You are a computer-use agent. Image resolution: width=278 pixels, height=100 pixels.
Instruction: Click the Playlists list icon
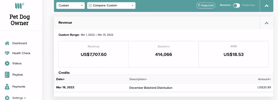7,75
